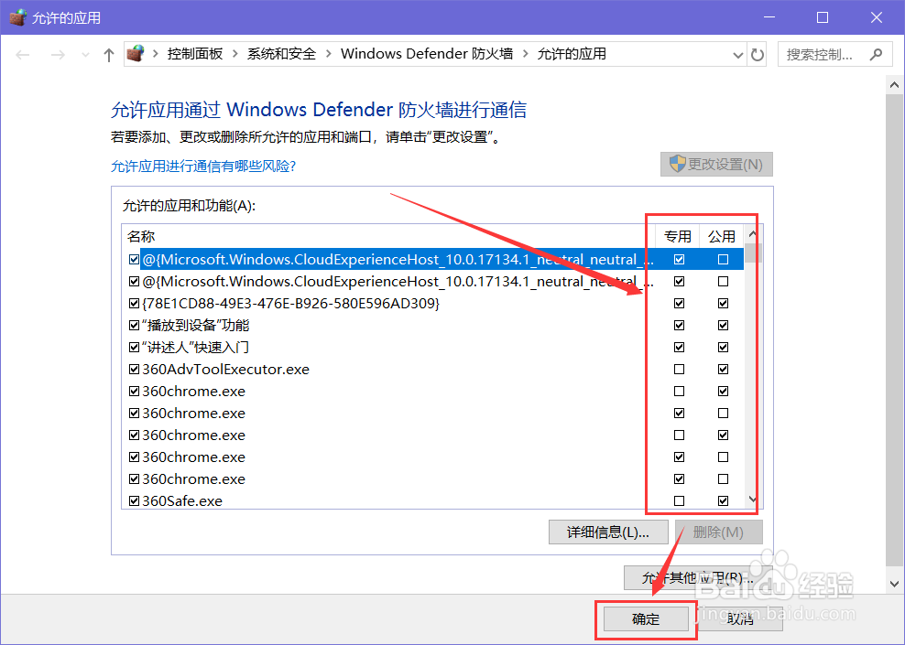Expand chevron after Windows Defender 防火墙 breadcrumb

525,54
